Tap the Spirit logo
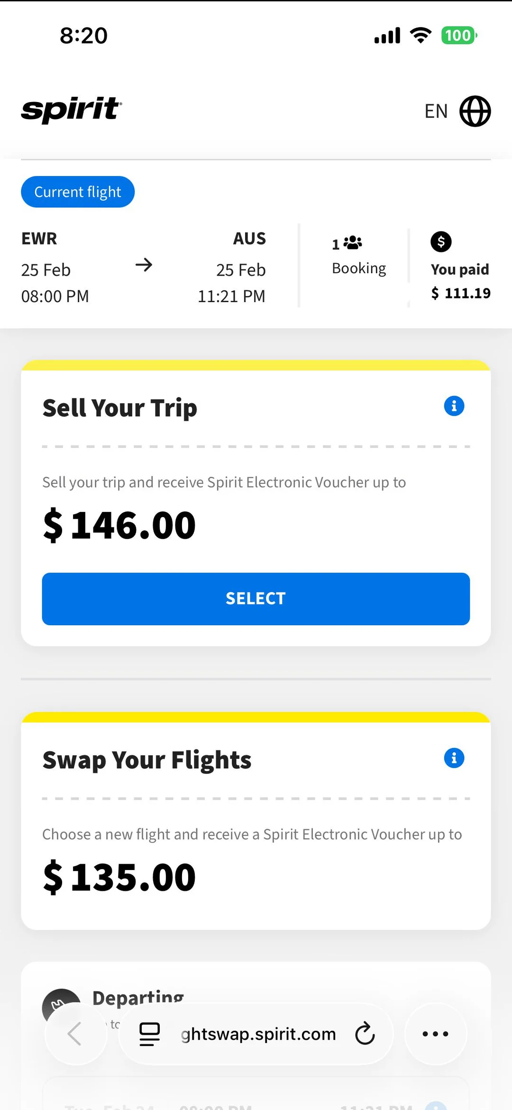Image resolution: width=512 pixels, height=1110 pixels. pos(72,110)
